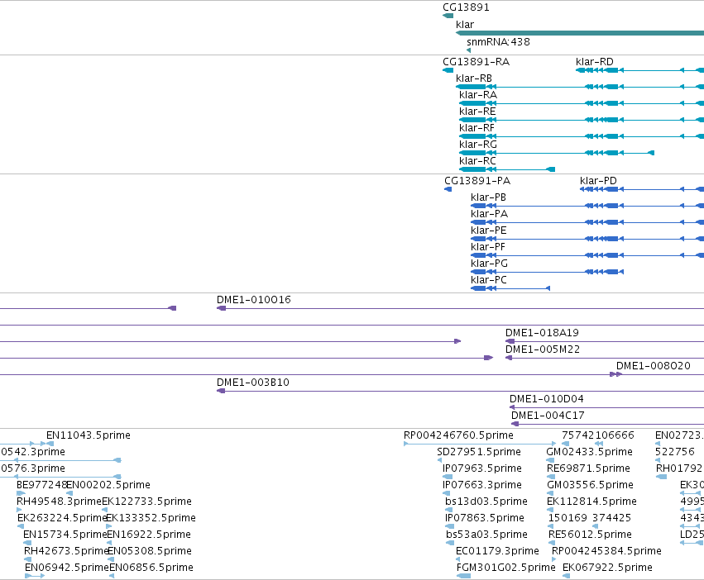
Task: Click the DME1-010O16 BAC label
Action: pos(254,300)
